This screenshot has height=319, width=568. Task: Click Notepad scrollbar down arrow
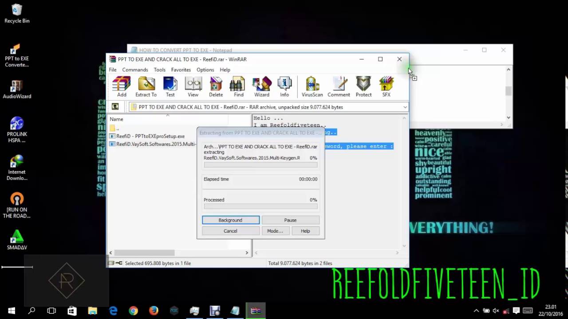pos(509,117)
